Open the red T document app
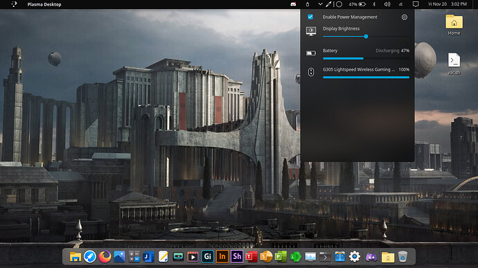This screenshot has width=478, height=268. [251, 257]
